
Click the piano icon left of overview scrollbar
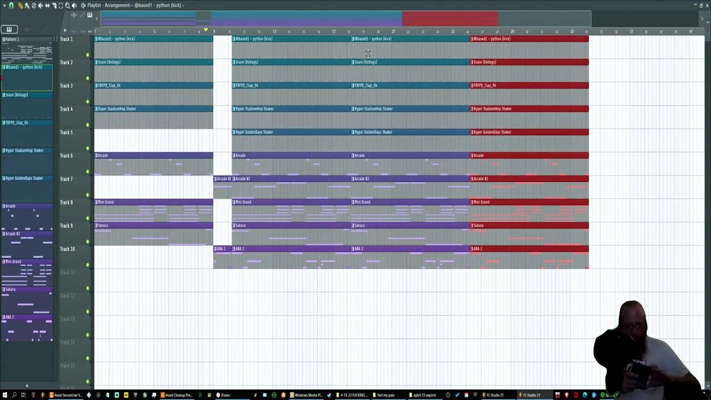89,15
